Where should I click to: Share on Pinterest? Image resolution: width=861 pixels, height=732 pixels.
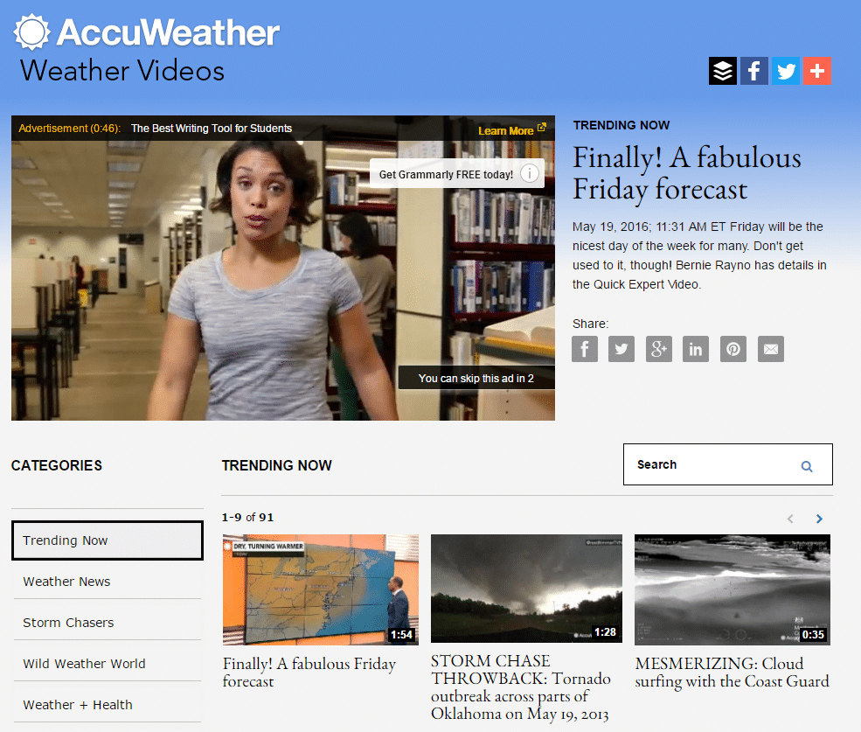click(x=733, y=349)
